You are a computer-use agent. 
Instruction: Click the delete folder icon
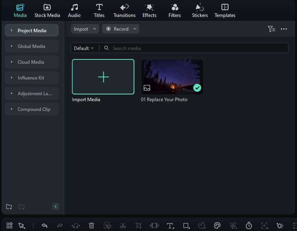[x=22, y=207]
